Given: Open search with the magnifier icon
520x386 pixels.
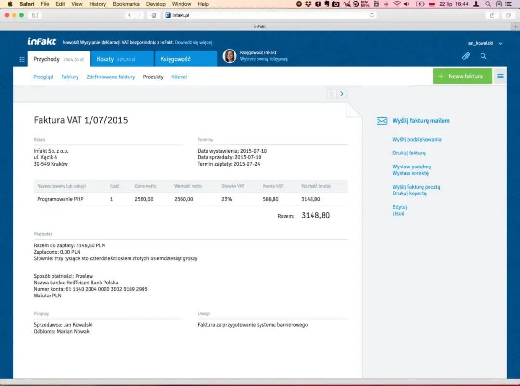Looking at the screenshot, I should (x=483, y=56).
